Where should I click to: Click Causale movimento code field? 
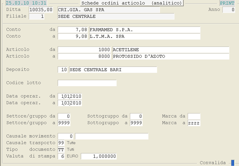click(x=66, y=136)
